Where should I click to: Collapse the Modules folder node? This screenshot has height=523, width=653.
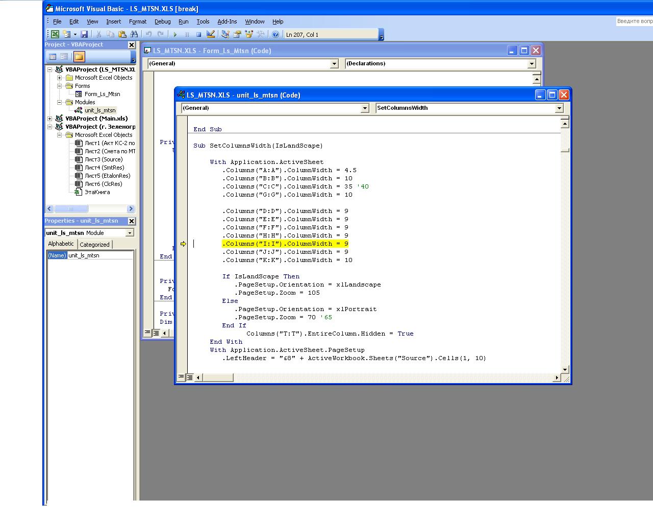tap(59, 102)
